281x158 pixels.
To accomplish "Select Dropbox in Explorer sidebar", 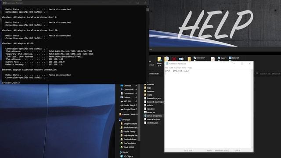I will 126,120.
